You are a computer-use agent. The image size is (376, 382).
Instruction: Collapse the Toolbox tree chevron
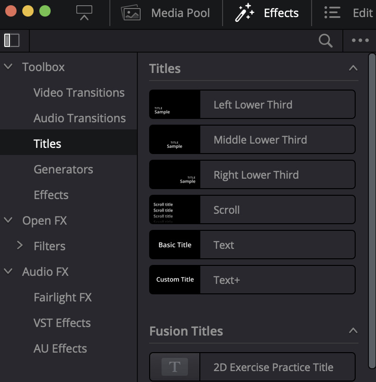[8, 66]
